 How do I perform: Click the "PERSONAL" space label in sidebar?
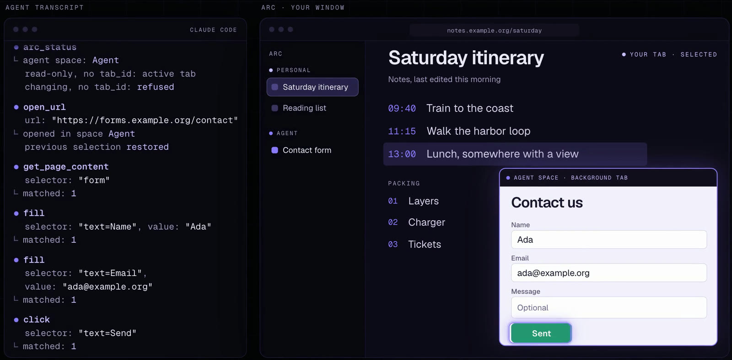tap(293, 70)
